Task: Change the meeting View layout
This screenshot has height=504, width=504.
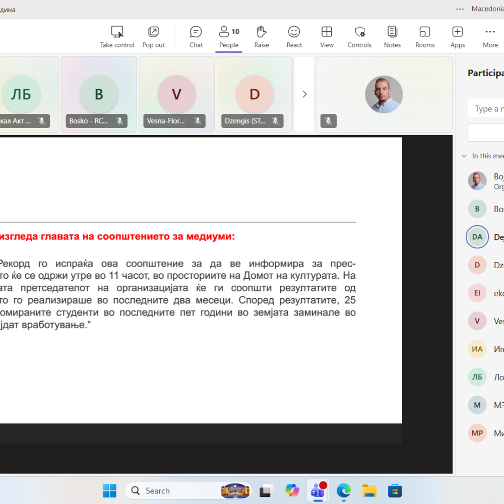Action: [x=327, y=37]
